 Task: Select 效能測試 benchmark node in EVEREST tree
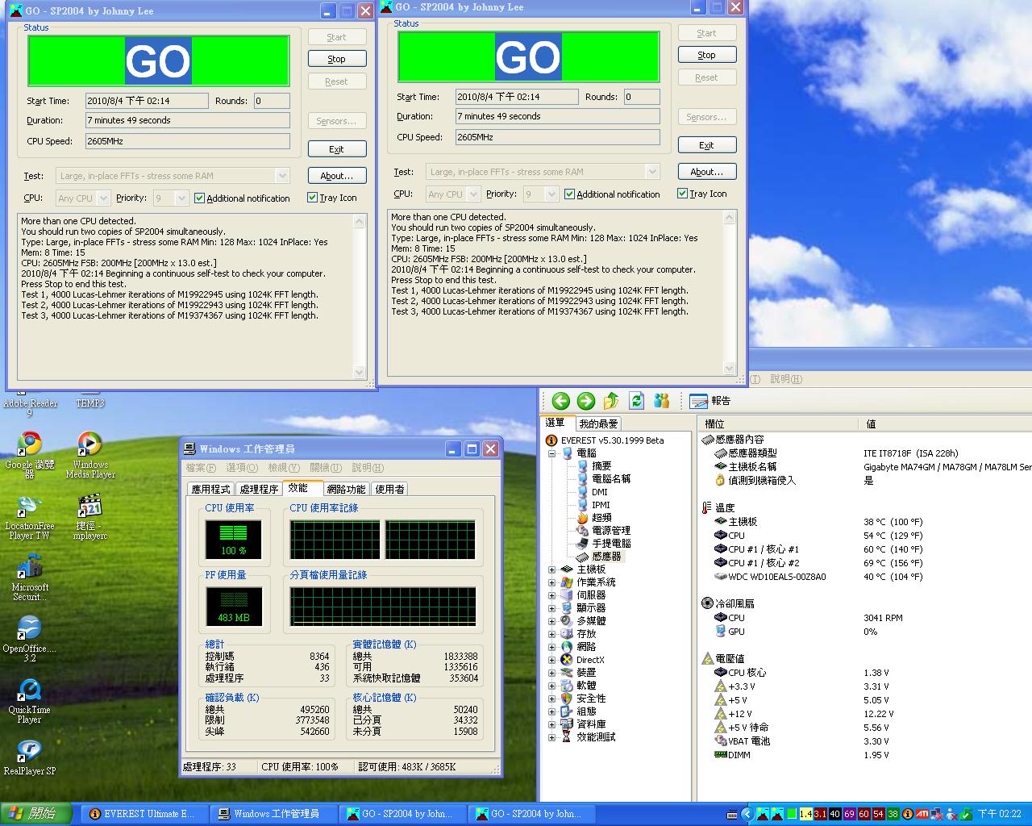pyautogui.click(x=588, y=737)
